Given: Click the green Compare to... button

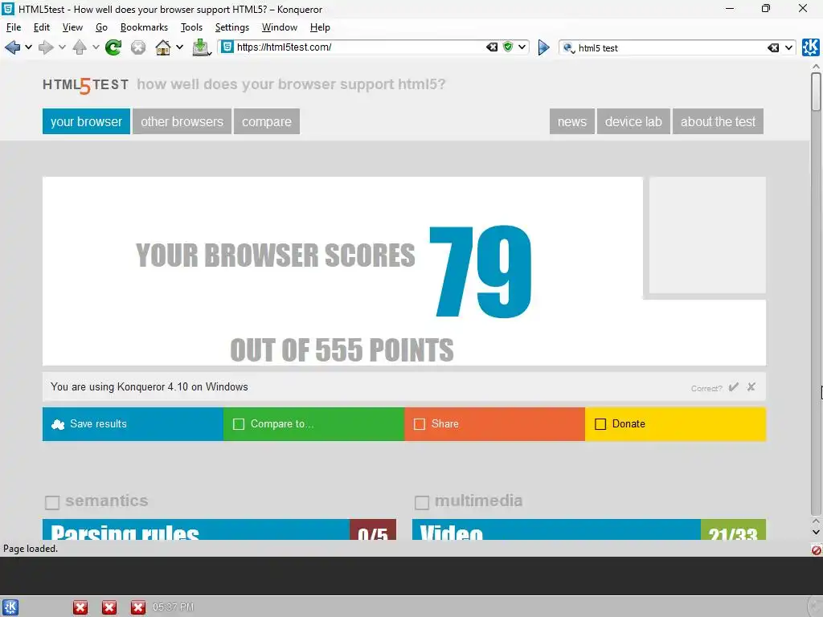Looking at the screenshot, I should point(314,424).
